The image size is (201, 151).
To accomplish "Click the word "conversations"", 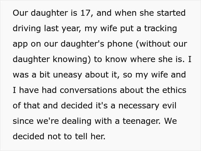I will click(88, 90).
